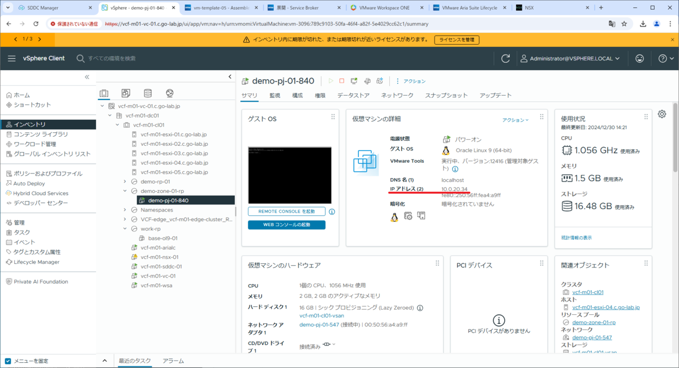The width and height of the screenshot is (679, 368).
Task: Click drag handle on 使用状況 card
Action: [x=646, y=116]
